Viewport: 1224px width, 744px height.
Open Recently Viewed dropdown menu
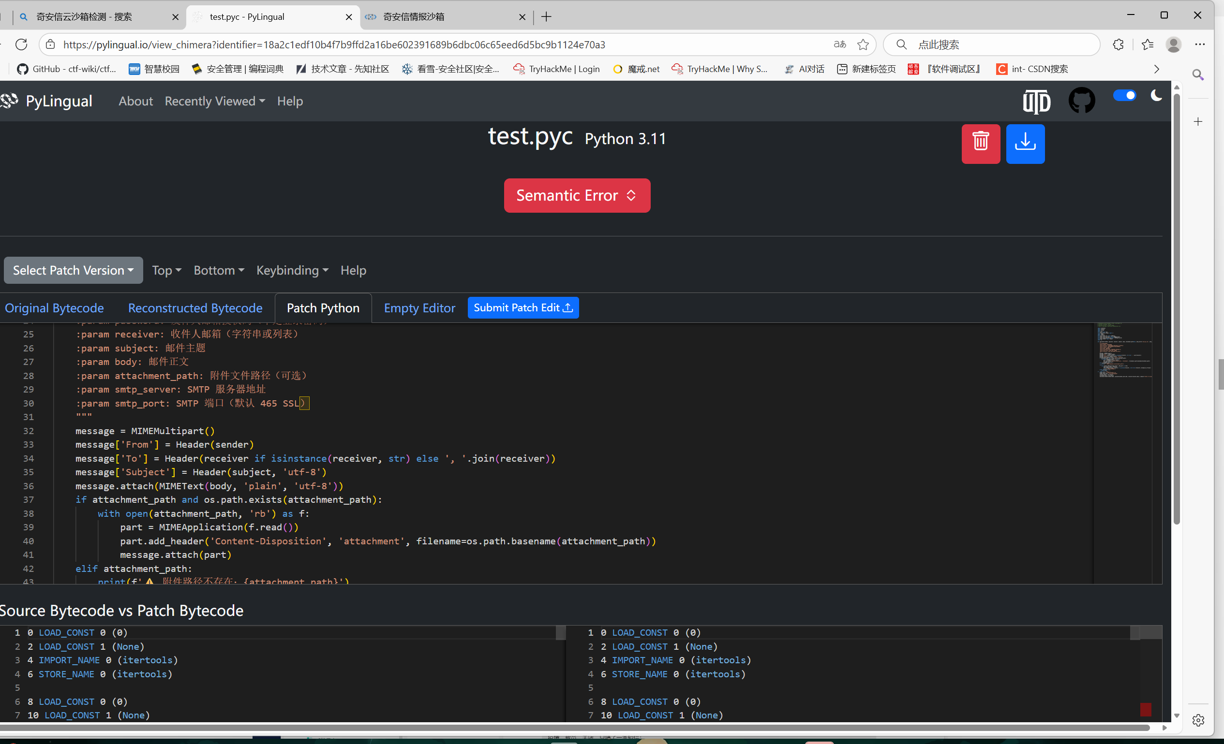[215, 101]
